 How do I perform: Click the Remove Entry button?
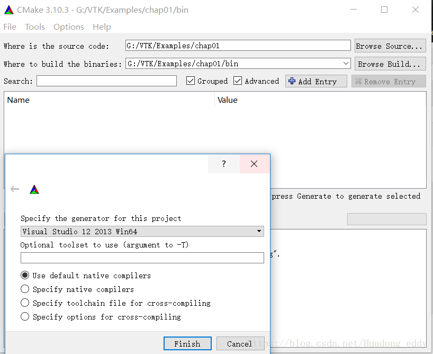pyautogui.click(x=389, y=81)
